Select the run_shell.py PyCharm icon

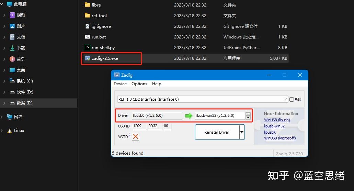point(87,47)
